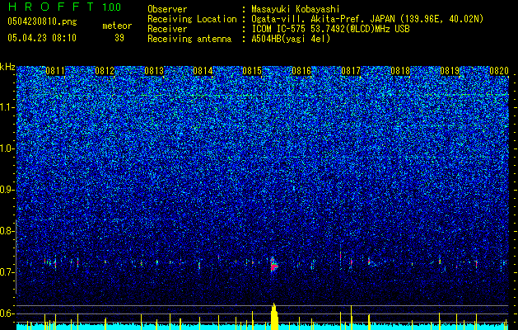Click the HROFFT program title
Viewport: 518px width, 330px height.
point(51,7)
